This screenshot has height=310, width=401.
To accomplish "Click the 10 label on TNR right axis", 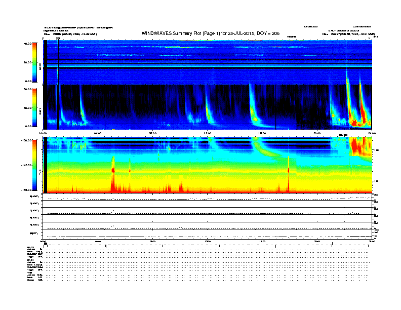I will tap(376, 181).
